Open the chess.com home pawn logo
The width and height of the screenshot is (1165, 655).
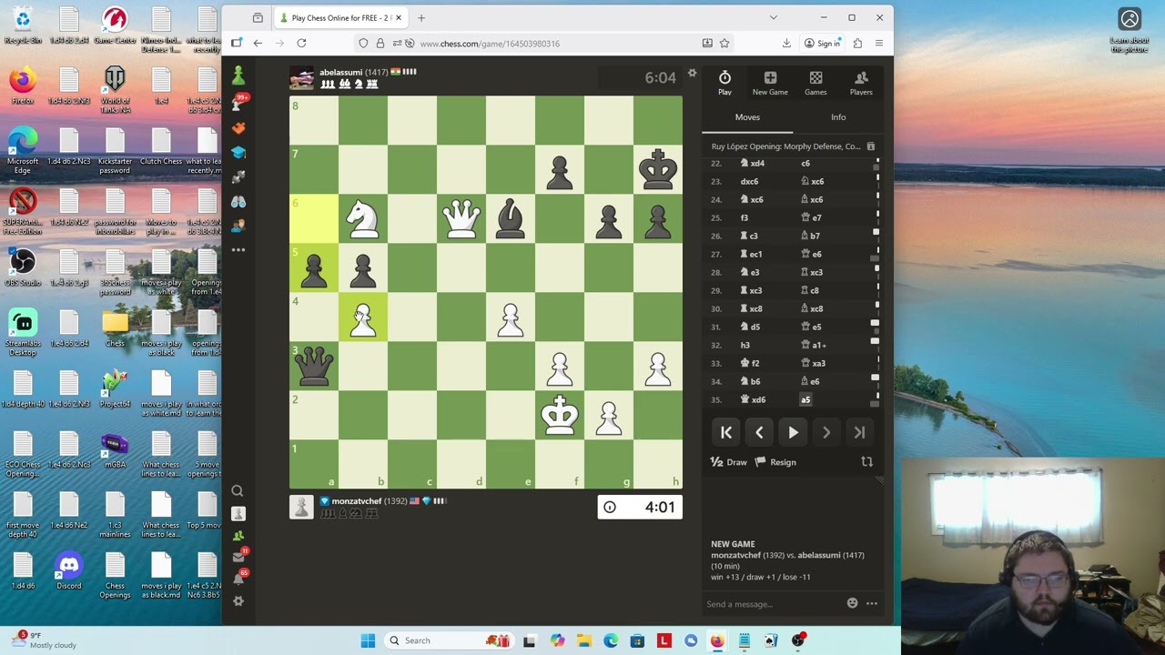coord(238,76)
